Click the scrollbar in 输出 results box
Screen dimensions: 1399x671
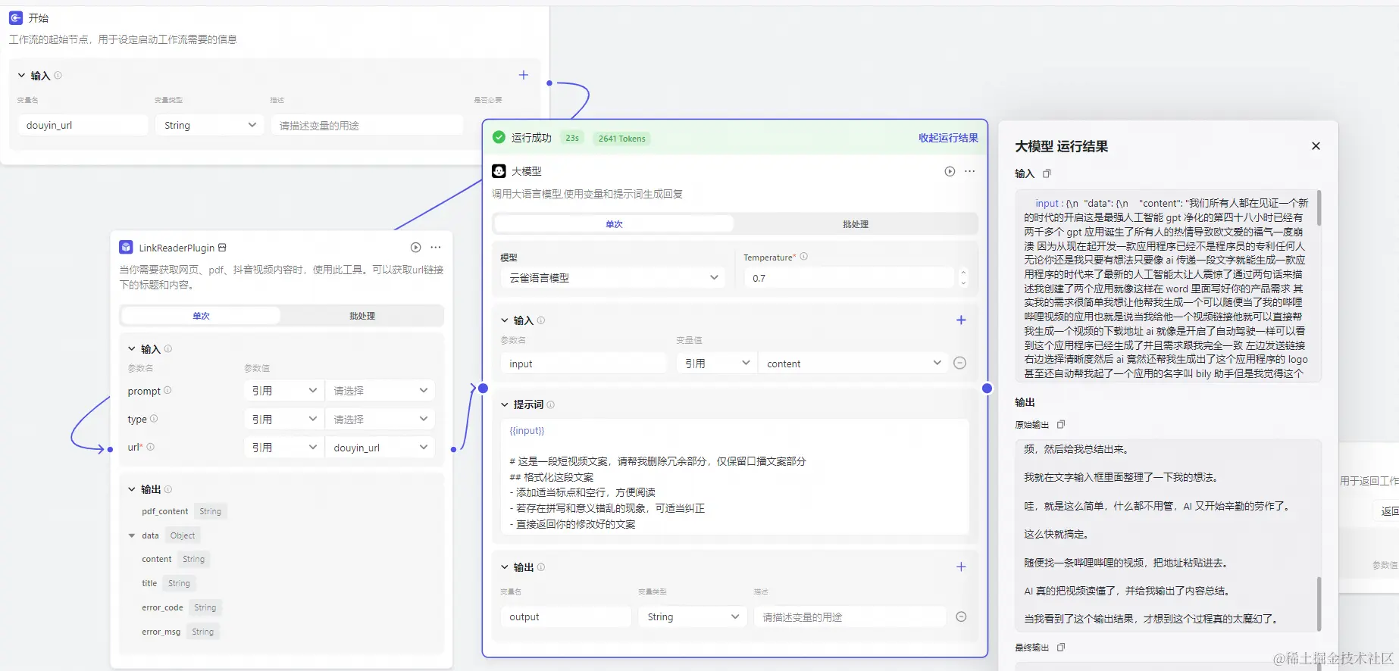tap(1319, 604)
